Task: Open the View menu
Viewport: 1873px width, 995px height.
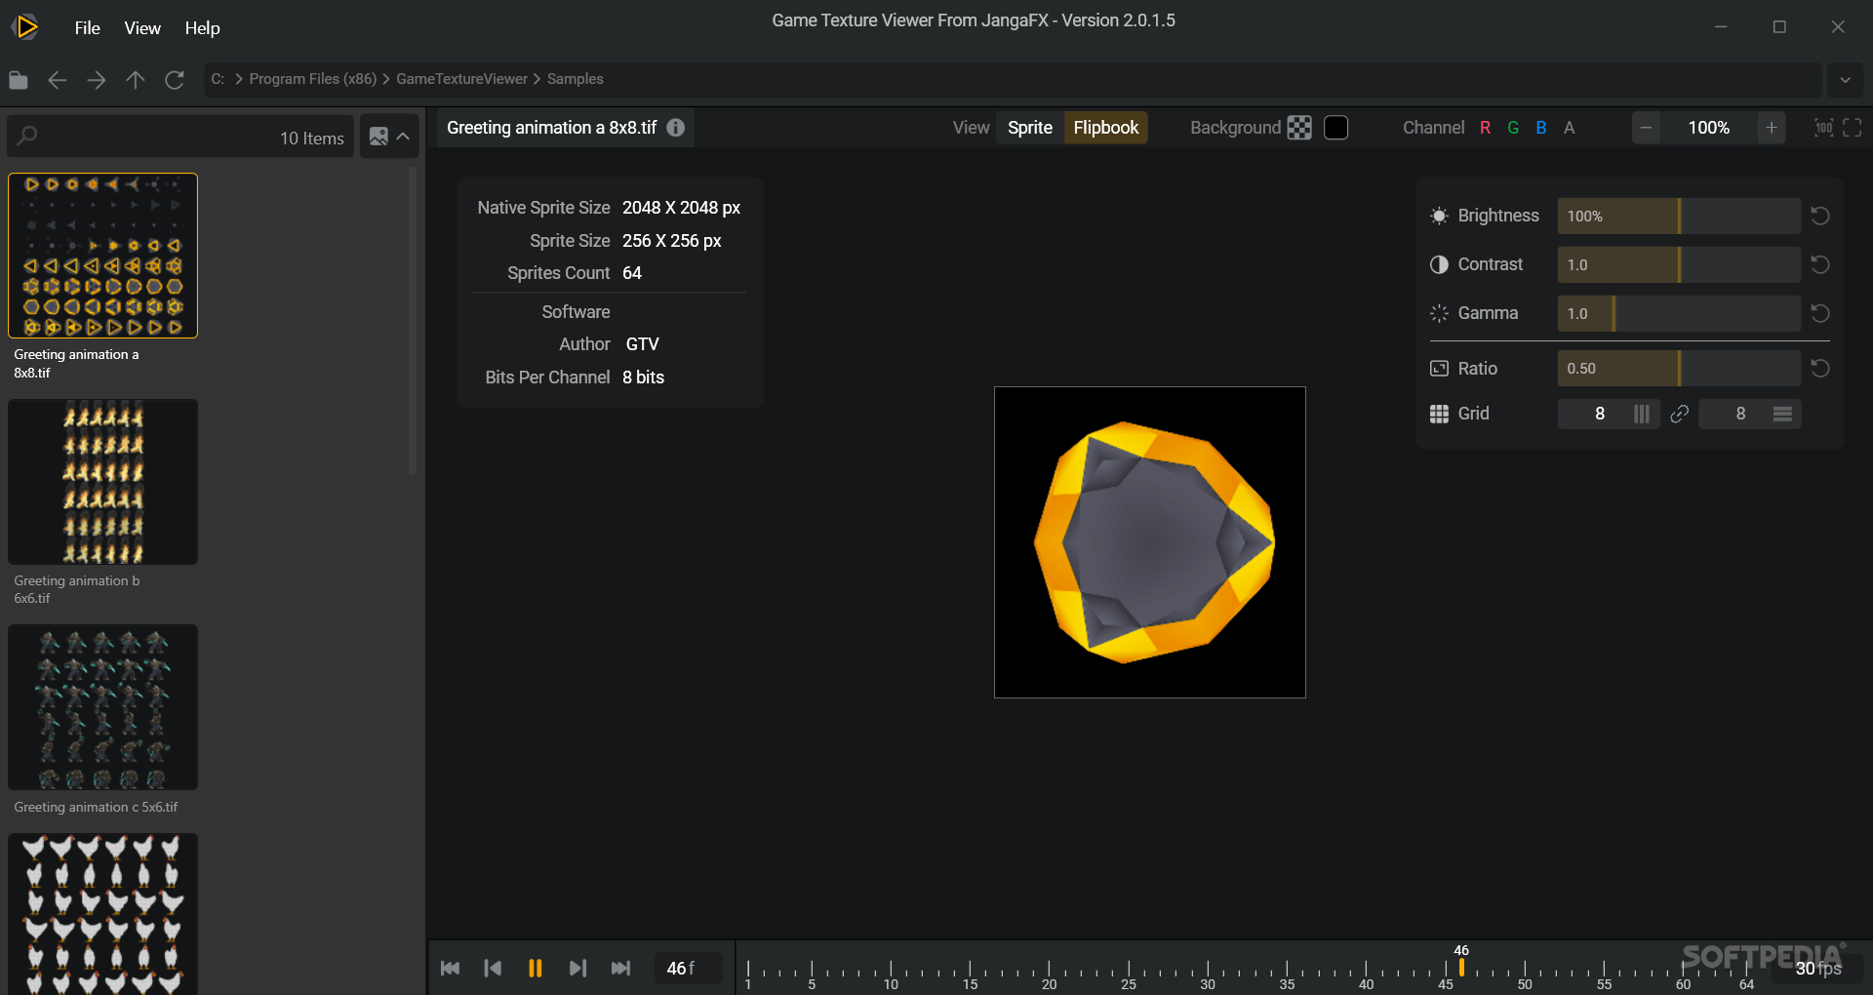Action: 141,28
